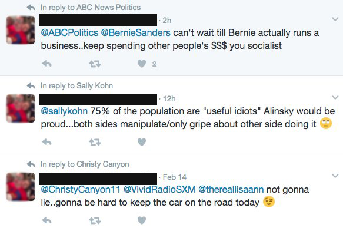Viewport: 343px width, 231px height.
Task: Like the tweet replying to Christy Canyon
Action: pos(142,220)
